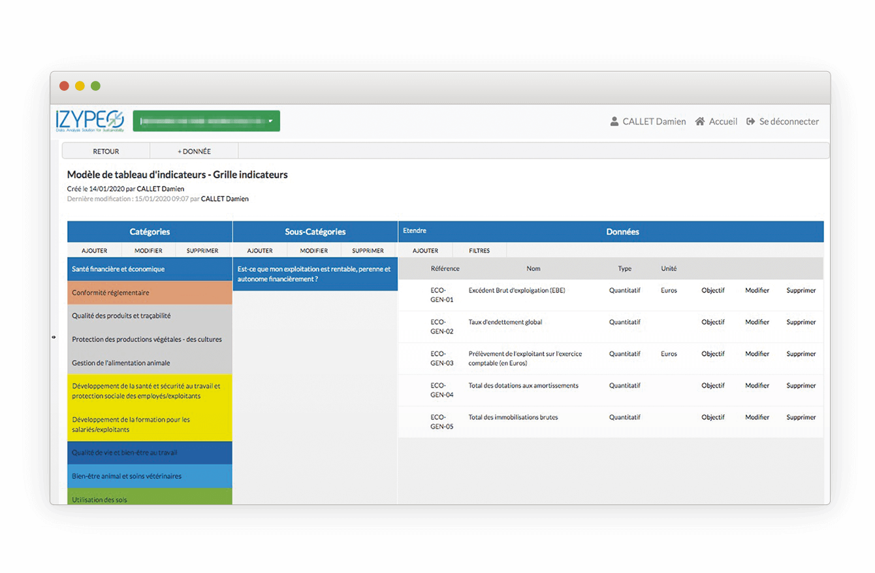Click MODIFIER under Catégories

tap(148, 251)
